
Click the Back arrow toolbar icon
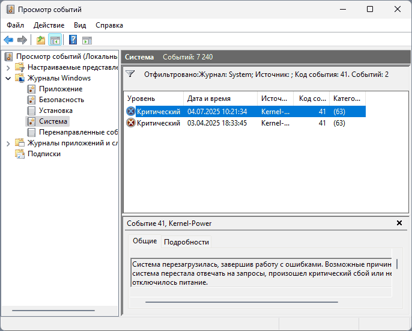tap(8, 40)
